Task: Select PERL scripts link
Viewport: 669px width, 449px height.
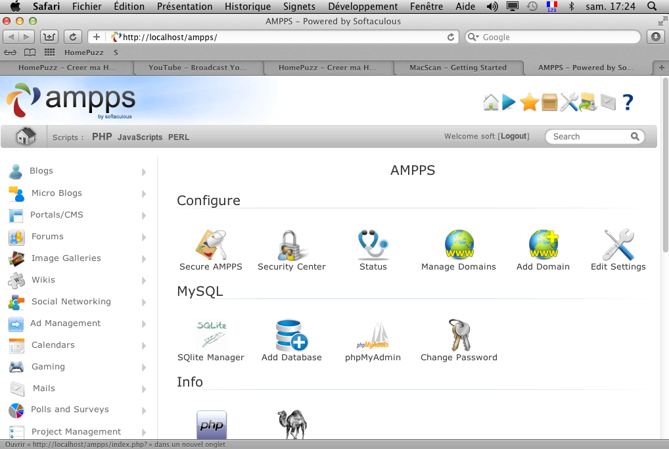Action: [178, 137]
